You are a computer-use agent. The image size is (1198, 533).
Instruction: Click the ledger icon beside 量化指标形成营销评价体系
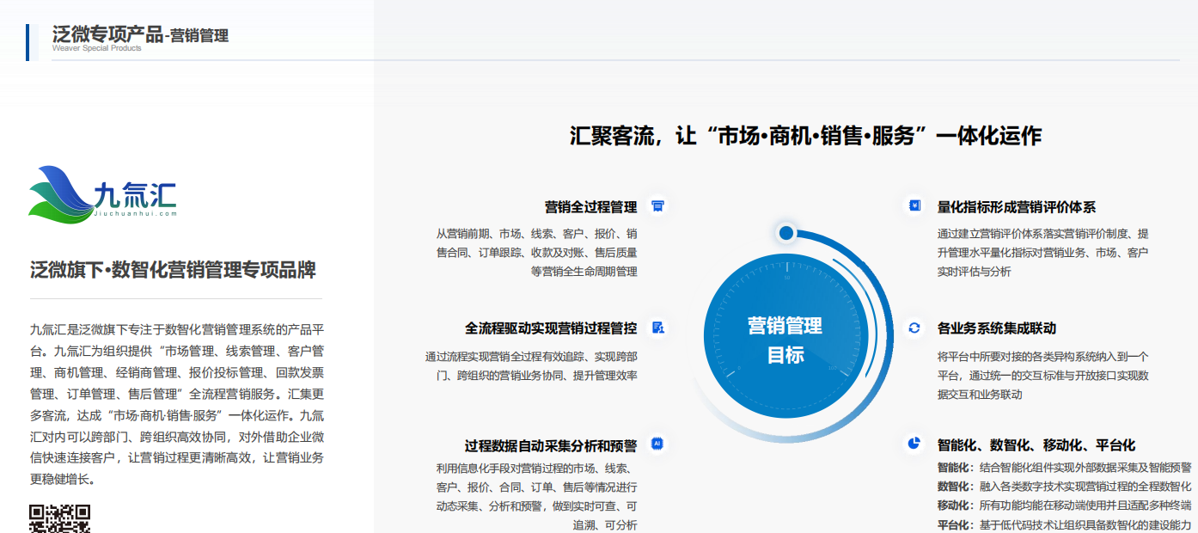914,205
